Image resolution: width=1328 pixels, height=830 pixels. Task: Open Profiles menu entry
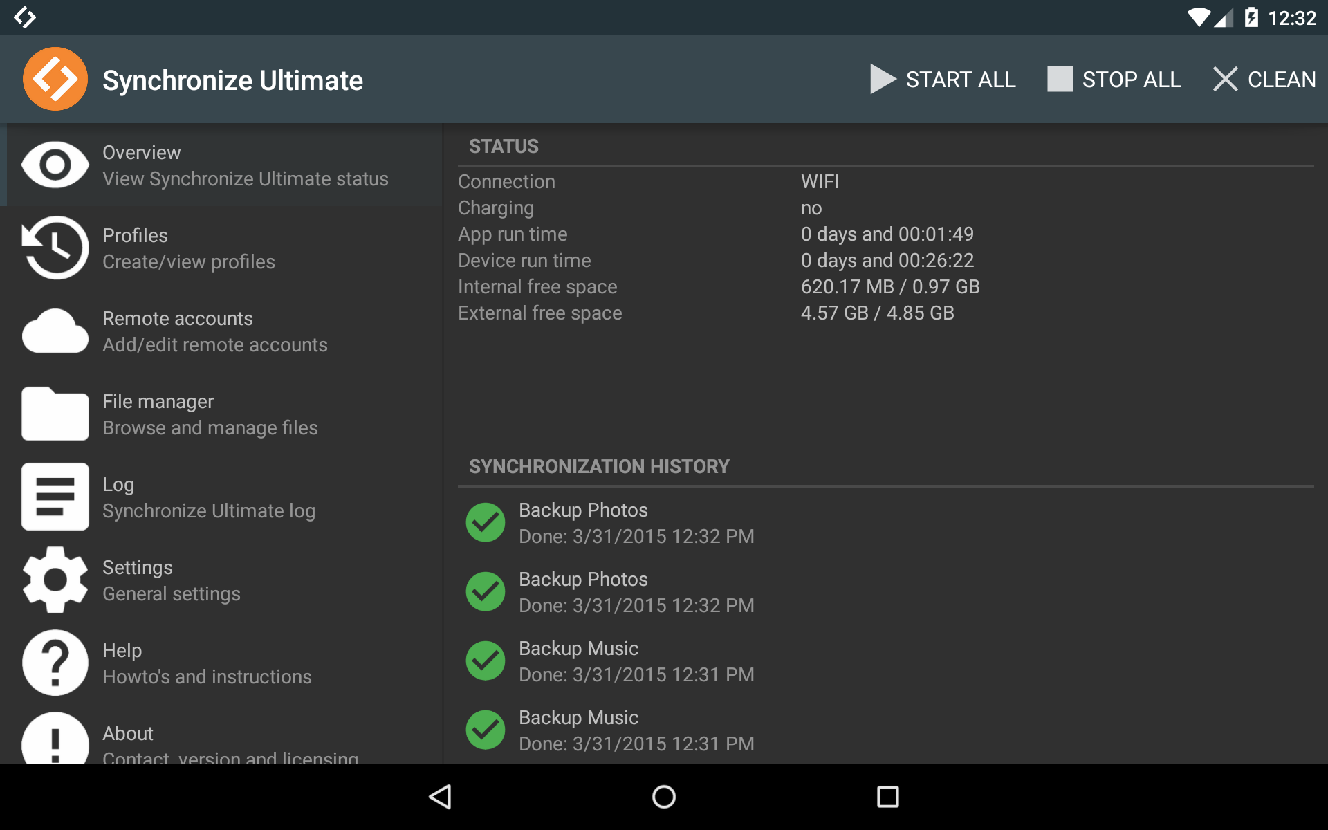point(221,248)
